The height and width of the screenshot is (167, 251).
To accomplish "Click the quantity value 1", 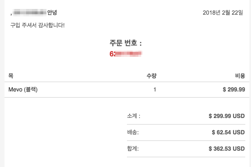I will (155, 89).
